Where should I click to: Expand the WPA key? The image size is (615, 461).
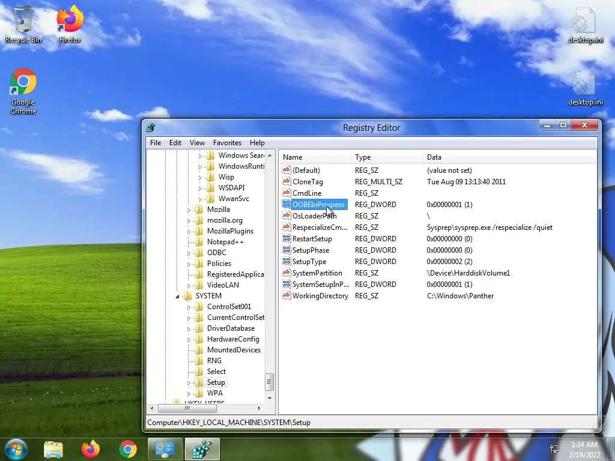pos(189,393)
